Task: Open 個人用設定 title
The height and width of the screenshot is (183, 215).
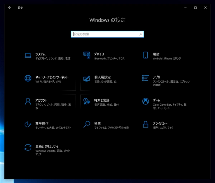Action: [x=102, y=77]
